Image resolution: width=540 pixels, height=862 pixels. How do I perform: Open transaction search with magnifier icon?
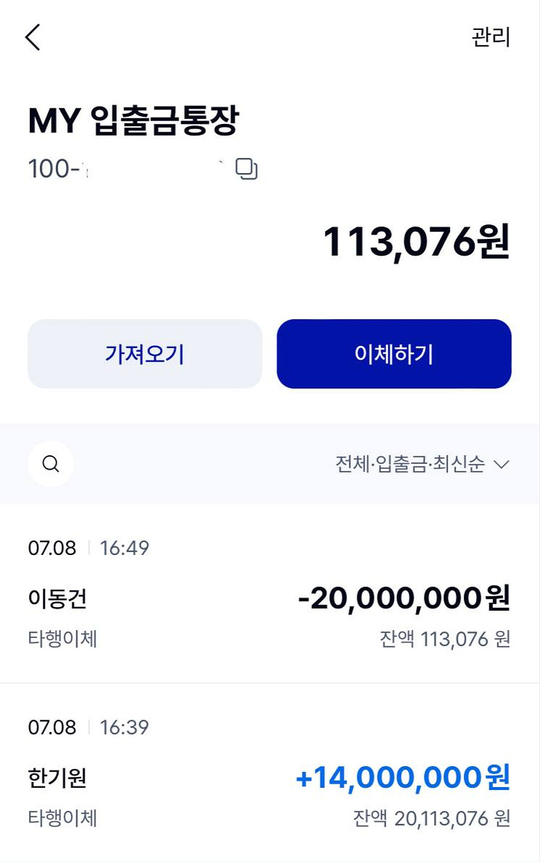point(51,464)
